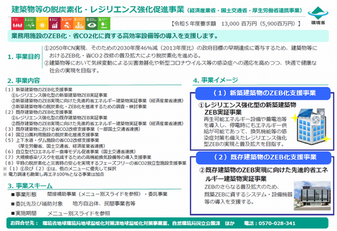The height and width of the screenshot is (231, 337).
Task: Click the 実施期間 value メニュー別スライドを参照
Action: click(x=79, y=214)
